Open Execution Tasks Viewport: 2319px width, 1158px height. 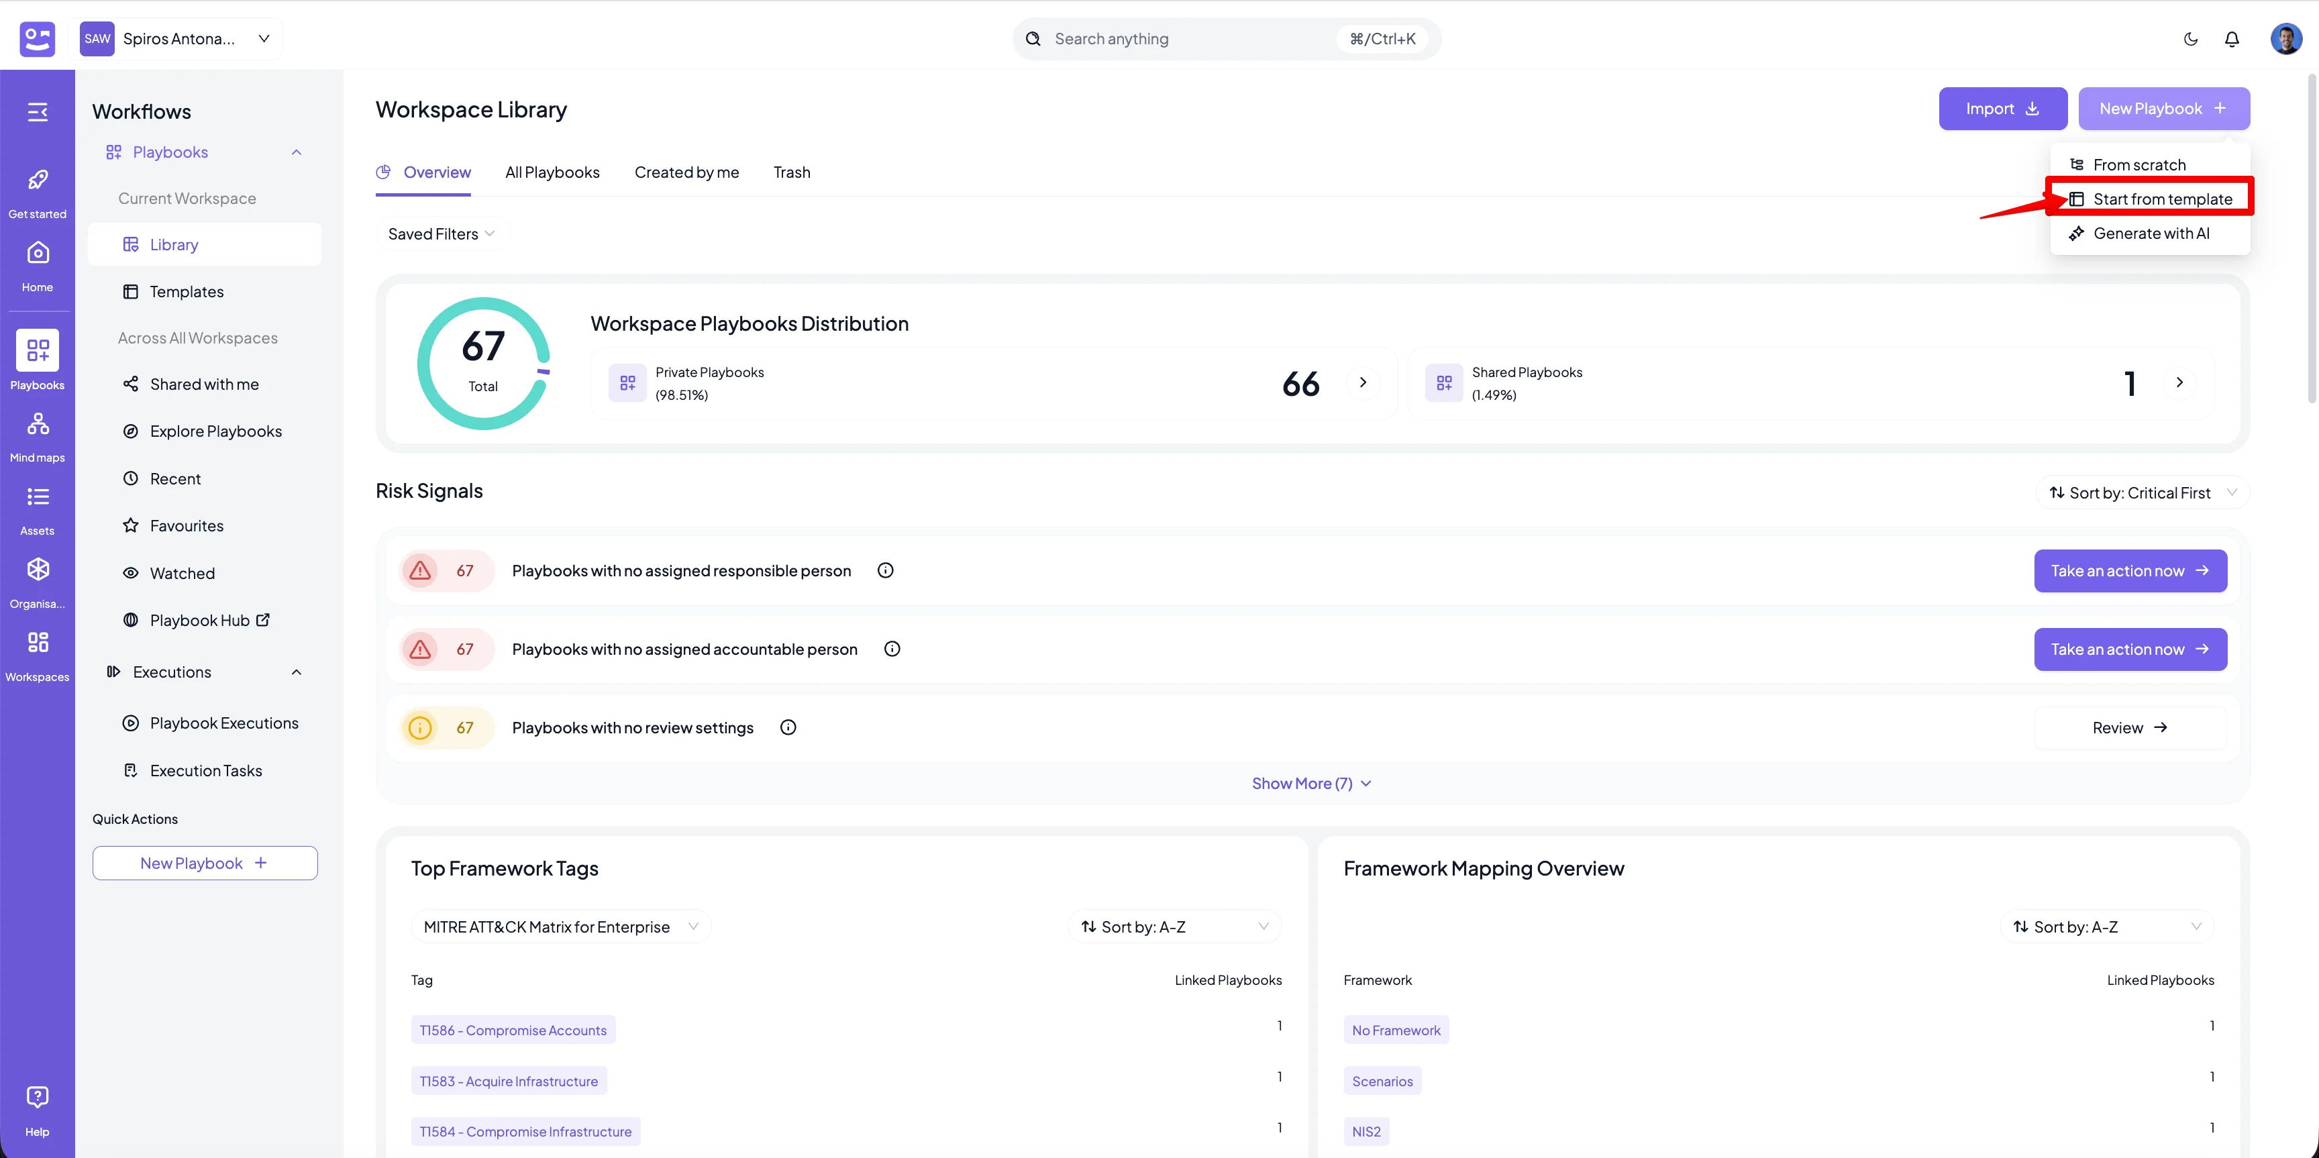(205, 770)
